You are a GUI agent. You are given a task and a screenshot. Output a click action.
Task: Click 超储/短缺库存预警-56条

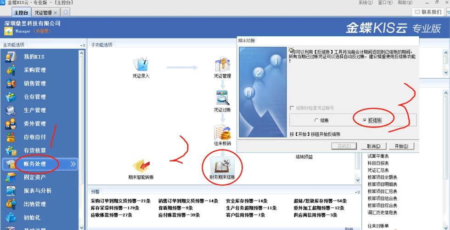pyautogui.click(x=320, y=201)
